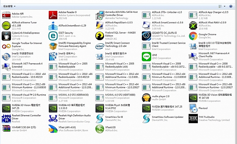The height and width of the screenshot is (144, 237).
Task: Select the Adobe Reader 9 icon
Action: point(53,15)
